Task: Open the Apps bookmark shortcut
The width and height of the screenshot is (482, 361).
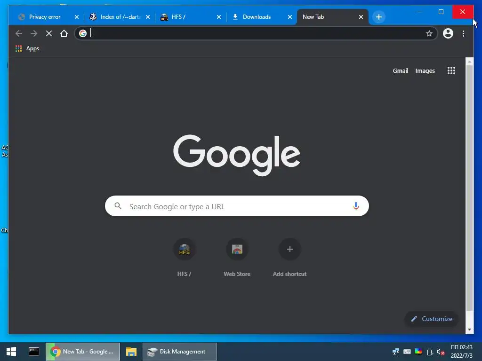Action: [x=27, y=48]
